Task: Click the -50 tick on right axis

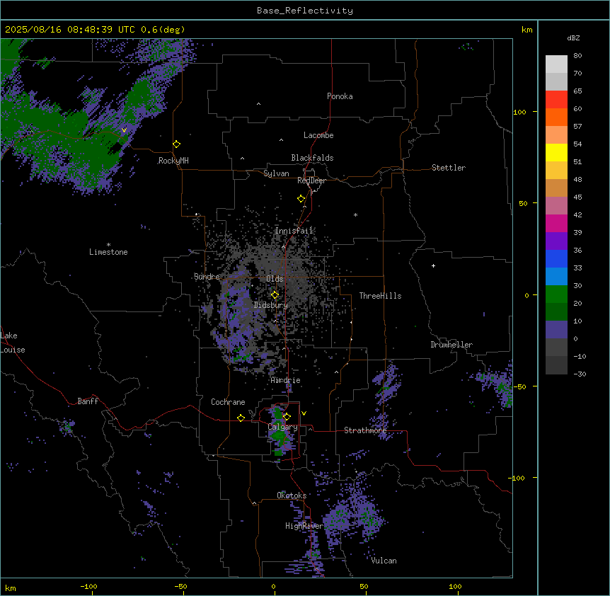Action: tap(519, 386)
